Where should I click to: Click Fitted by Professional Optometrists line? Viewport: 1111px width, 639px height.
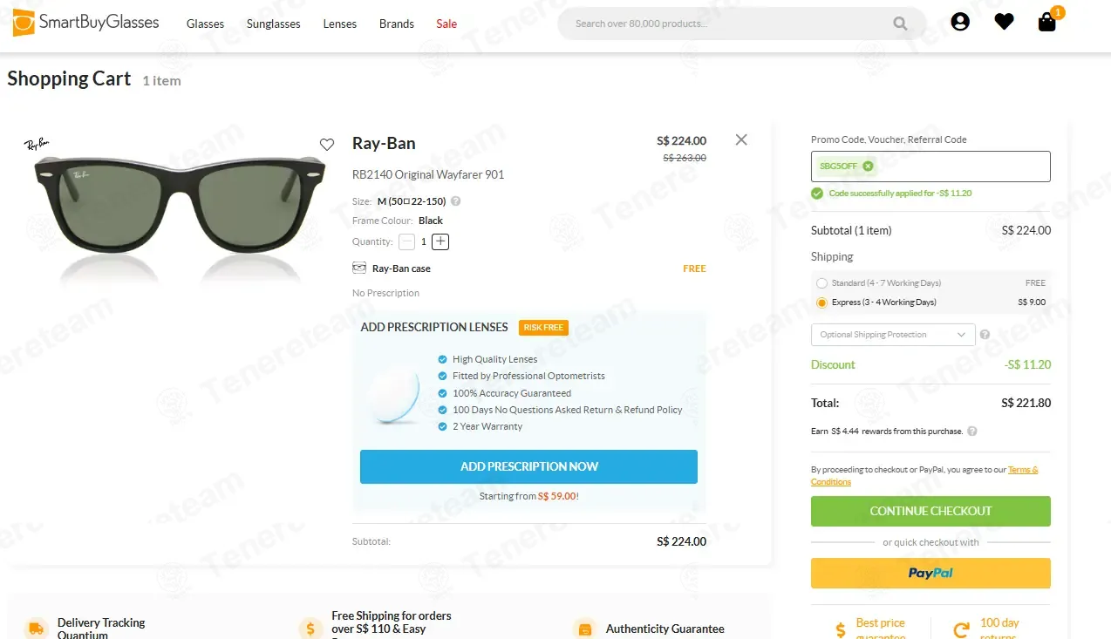coord(528,376)
